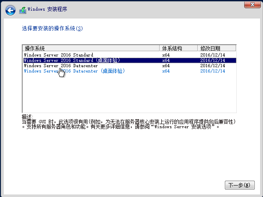Select Windows Server 2016 Standard (桌面体验)

tap(72, 60)
